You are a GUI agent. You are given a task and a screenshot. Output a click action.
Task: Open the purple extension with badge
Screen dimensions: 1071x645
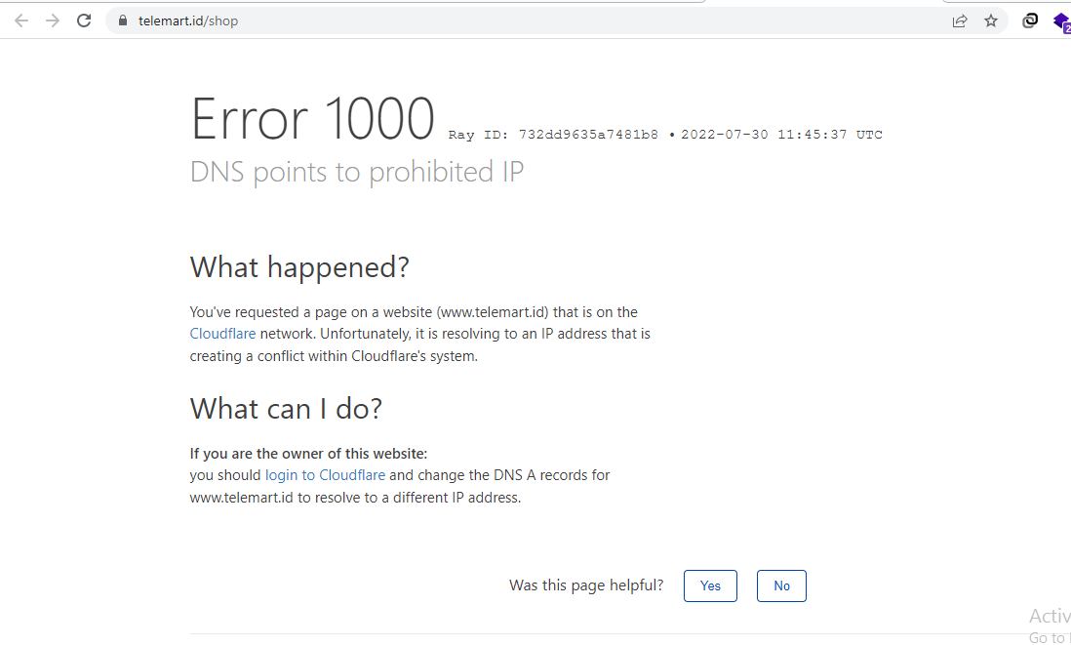coord(1062,21)
